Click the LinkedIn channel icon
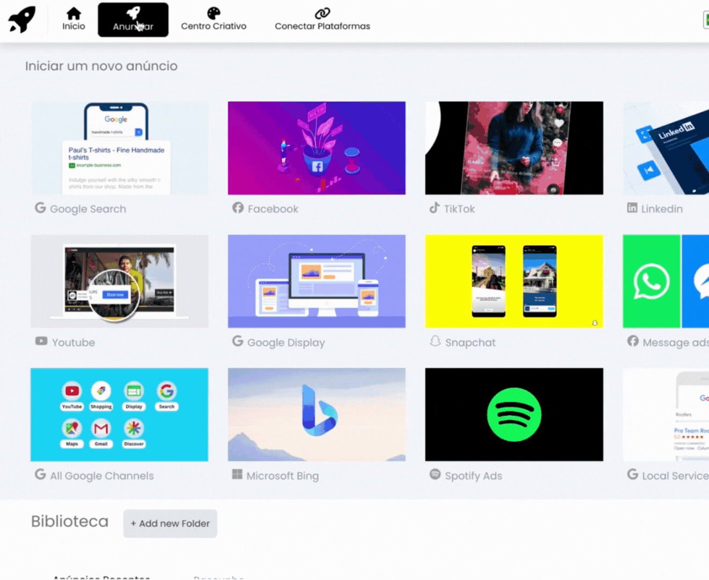The image size is (709, 580). click(632, 208)
